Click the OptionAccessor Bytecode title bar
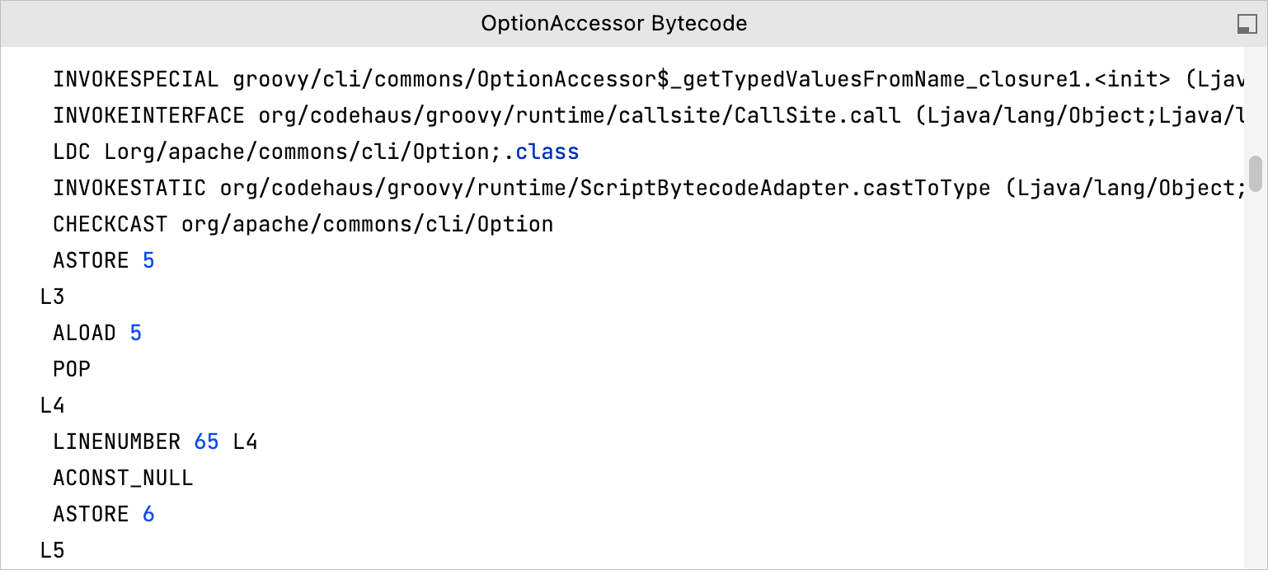Image resolution: width=1268 pixels, height=570 pixels. tap(613, 23)
